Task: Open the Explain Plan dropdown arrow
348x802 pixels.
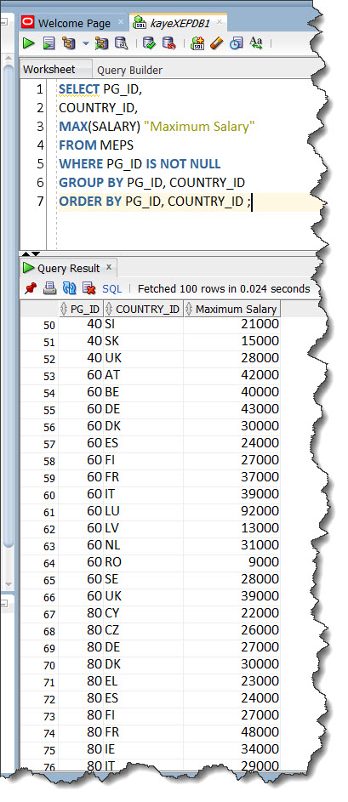Action: tap(85, 43)
